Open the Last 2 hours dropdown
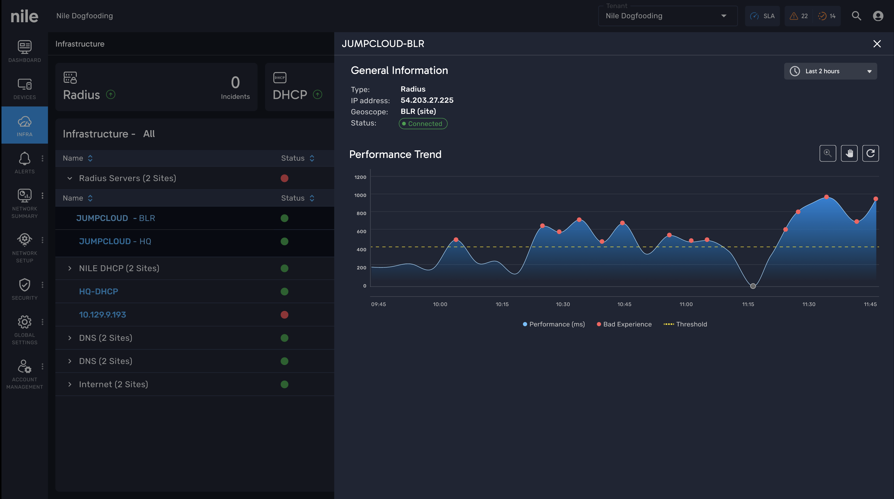Image resolution: width=894 pixels, height=499 pixels. click(830, 71)
